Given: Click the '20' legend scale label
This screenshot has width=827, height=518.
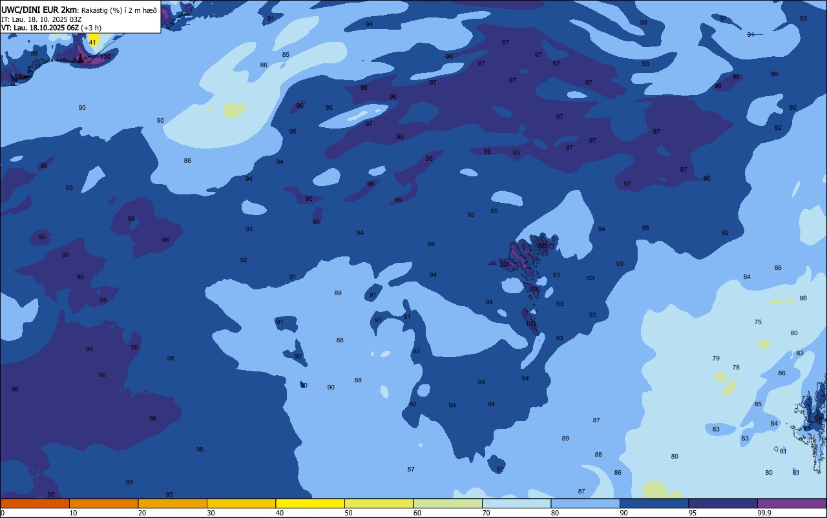Looking at the screenshot, I should pos(142,513).
